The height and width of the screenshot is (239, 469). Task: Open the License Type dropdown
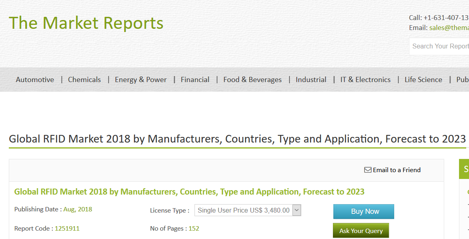[x=248, y=210]
